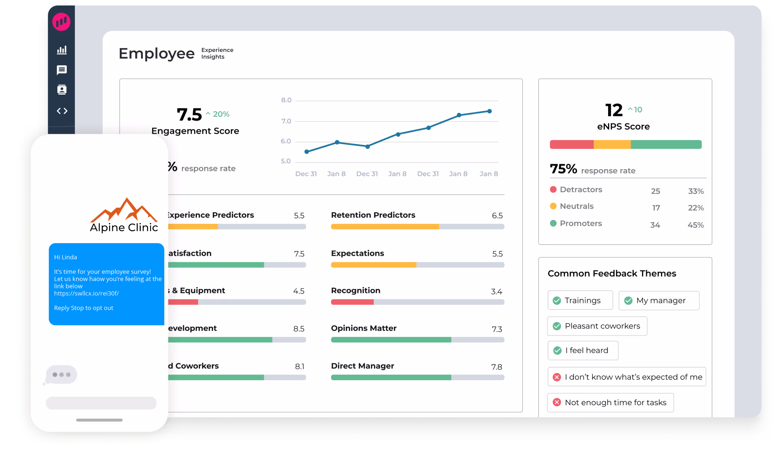This screenshot has width=778, height=449.
Task: Select the My manager feedback theme
Action: [659, 301]
